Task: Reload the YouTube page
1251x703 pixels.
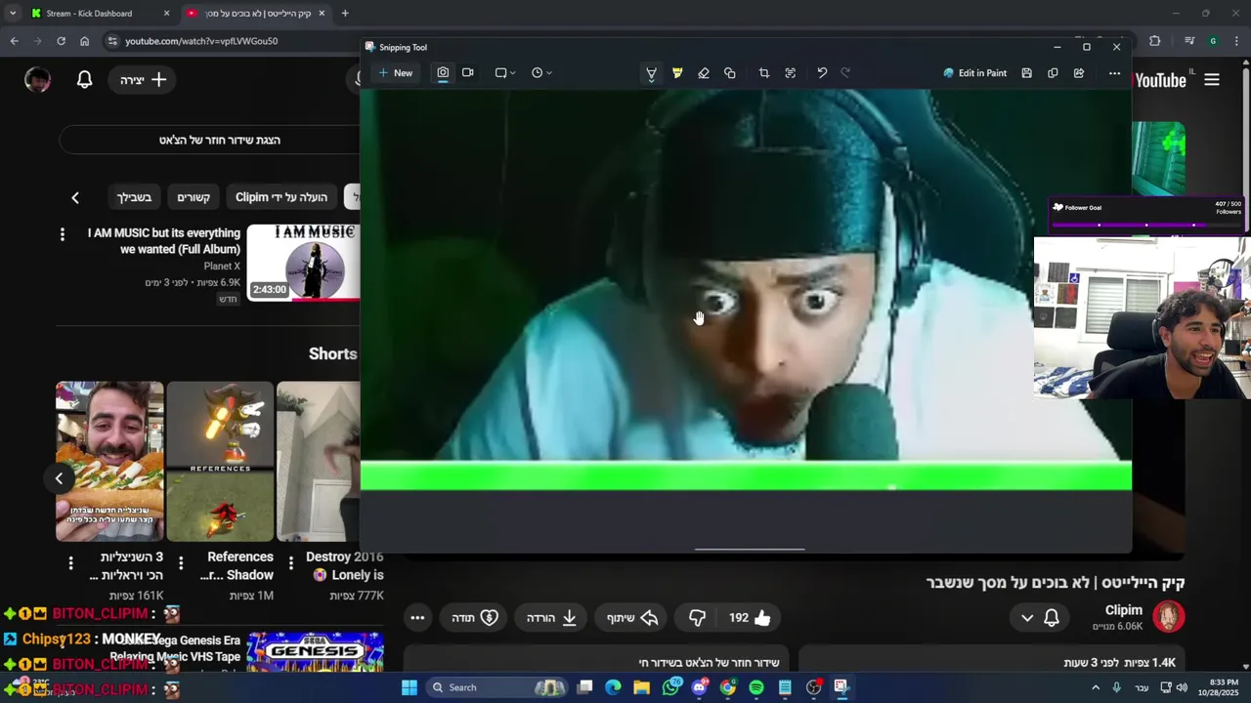Action: pos(61,41)
